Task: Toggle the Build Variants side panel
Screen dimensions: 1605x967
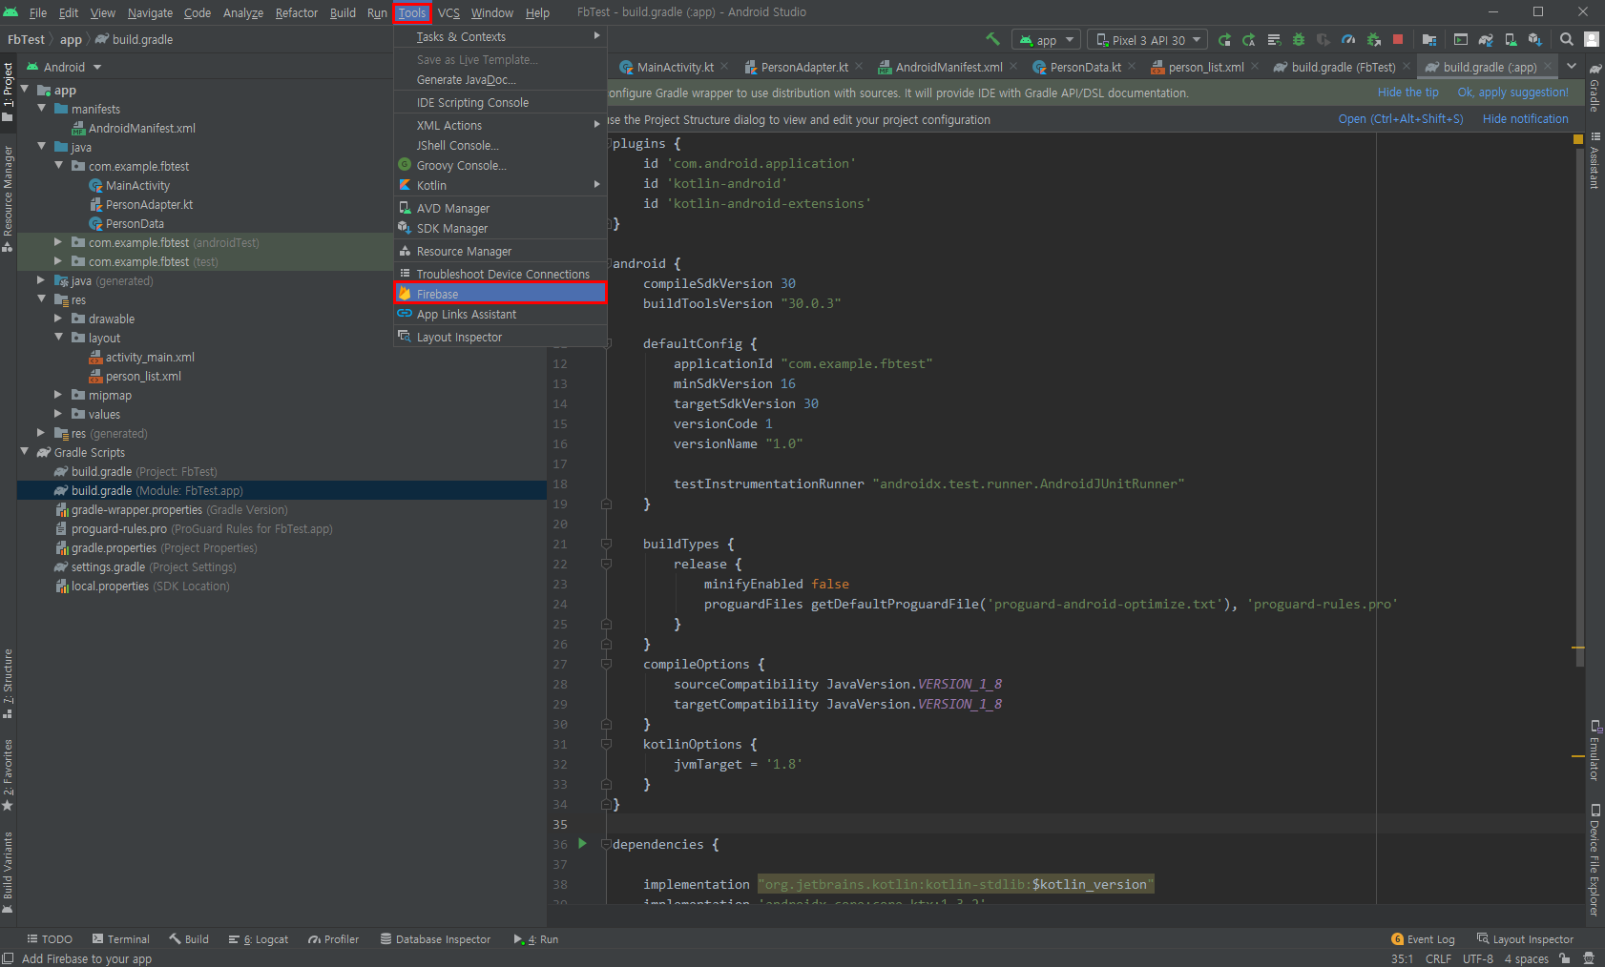Action: click(8, 871)
